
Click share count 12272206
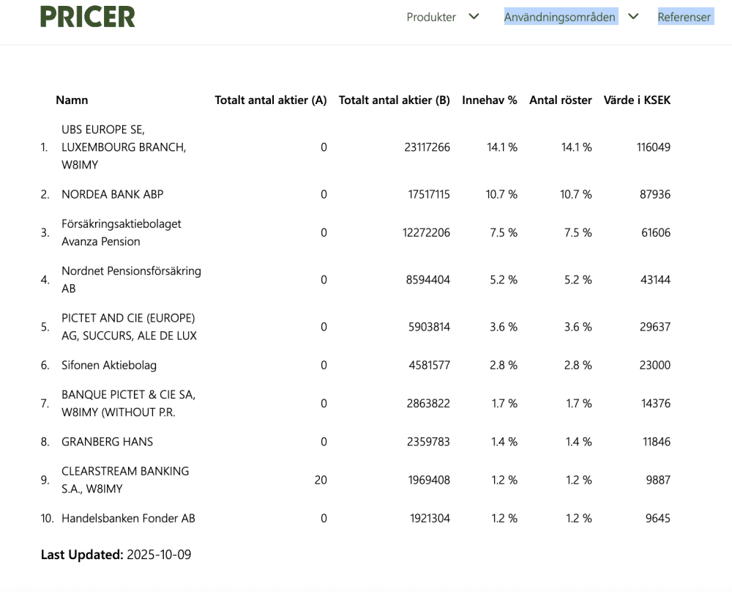426,233
